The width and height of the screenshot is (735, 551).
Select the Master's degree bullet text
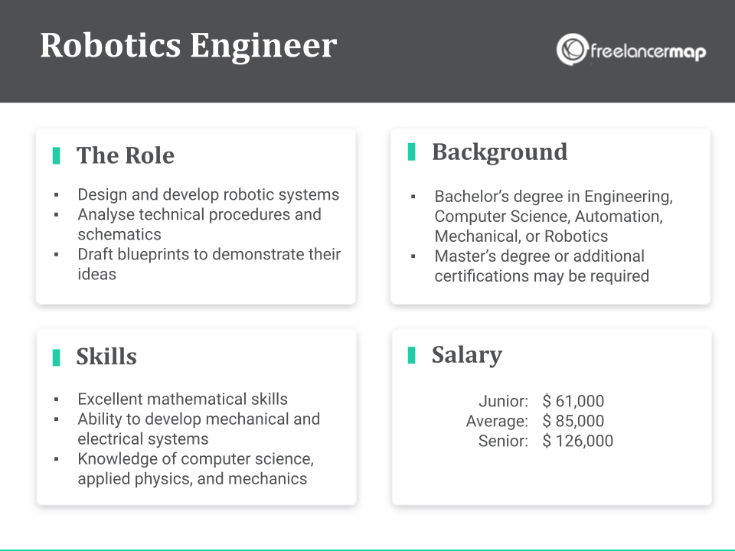[541, 266]
